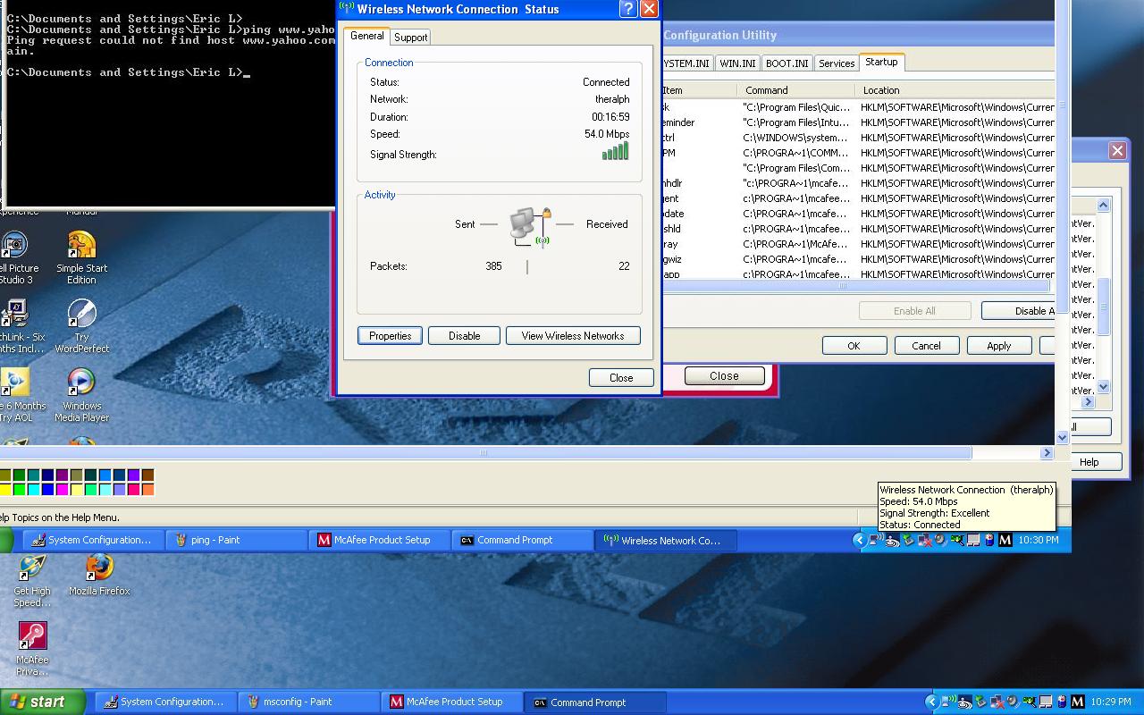
Task: Open View Wireless Networks
Action: [573, 336]
